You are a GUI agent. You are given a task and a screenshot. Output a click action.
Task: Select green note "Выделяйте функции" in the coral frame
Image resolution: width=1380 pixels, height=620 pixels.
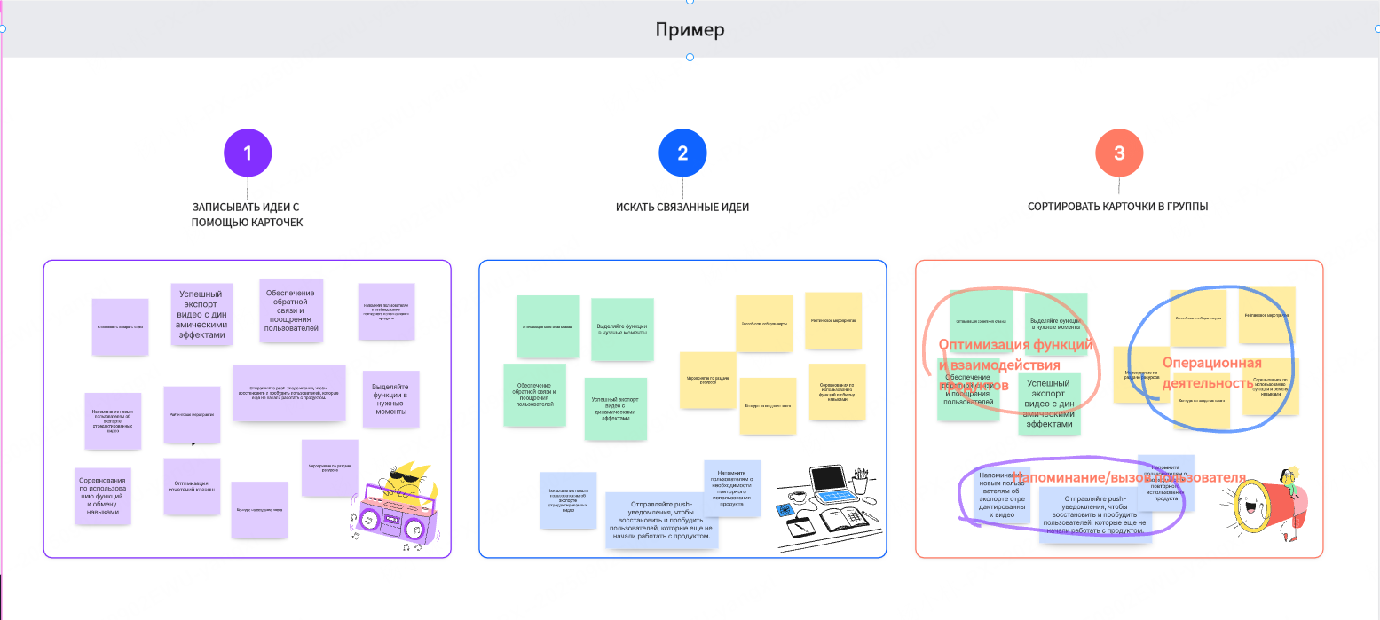[x=1056, y=323]
